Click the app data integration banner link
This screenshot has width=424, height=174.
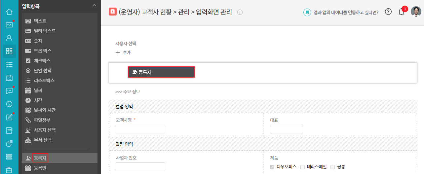click(x=341, y=12)
